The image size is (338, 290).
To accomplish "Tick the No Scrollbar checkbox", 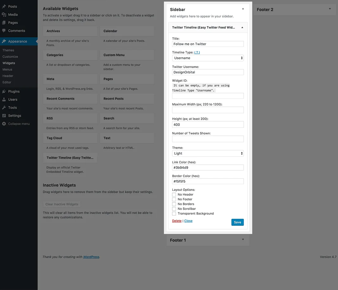I will pos(174,209).
